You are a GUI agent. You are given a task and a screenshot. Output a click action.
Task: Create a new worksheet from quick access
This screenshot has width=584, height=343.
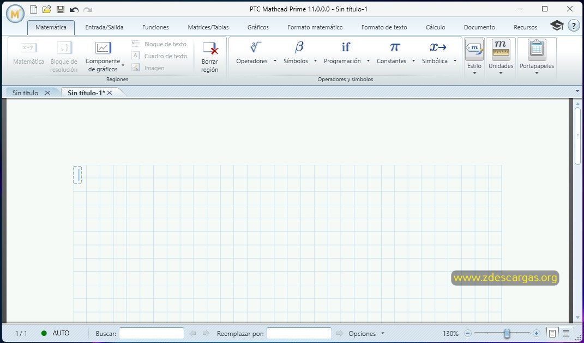(33, 9)
